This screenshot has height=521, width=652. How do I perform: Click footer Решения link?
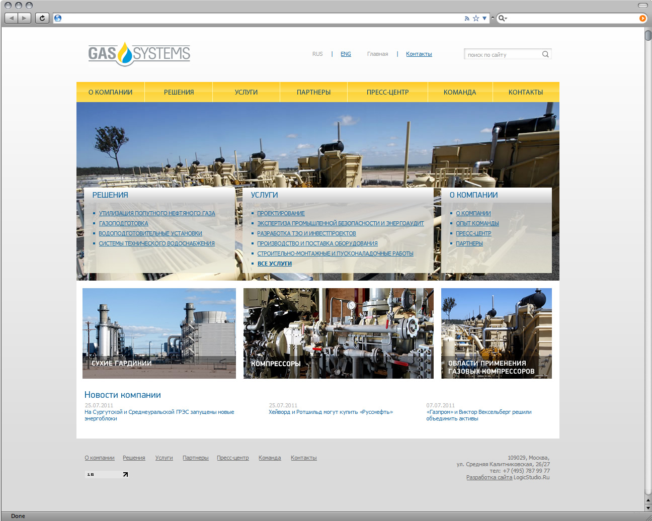pyautogui.click(x=134, y=458)
